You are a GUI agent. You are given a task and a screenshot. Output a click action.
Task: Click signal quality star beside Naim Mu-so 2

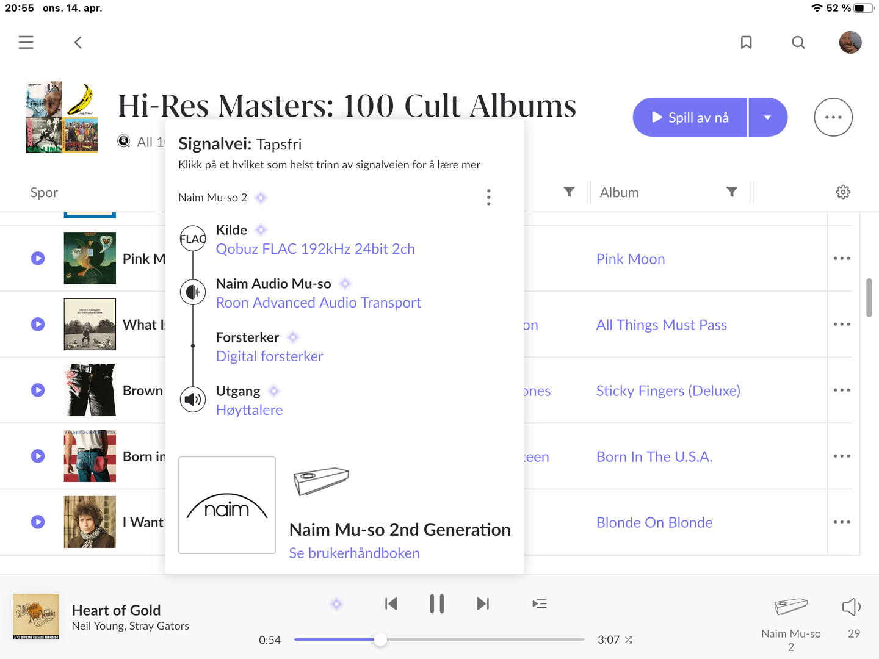[261, 198]
